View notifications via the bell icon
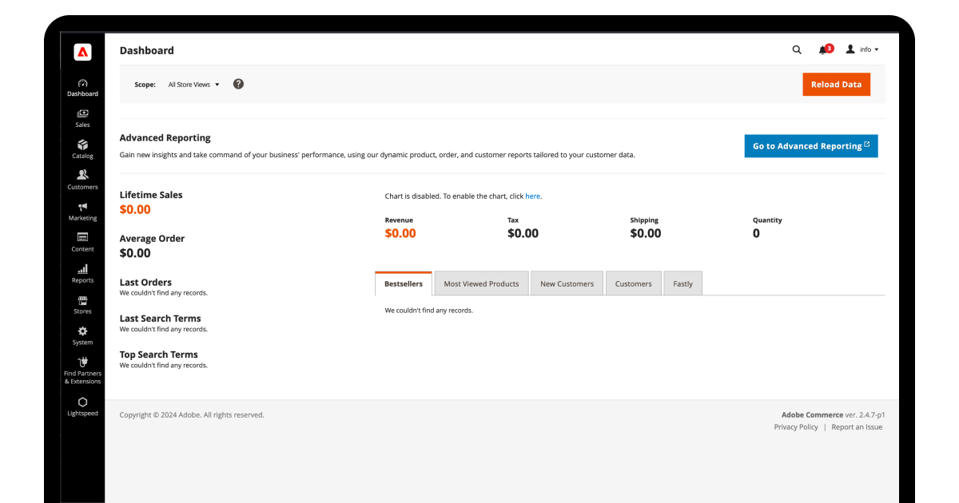The image size is (959, 503). click(823, 50)
